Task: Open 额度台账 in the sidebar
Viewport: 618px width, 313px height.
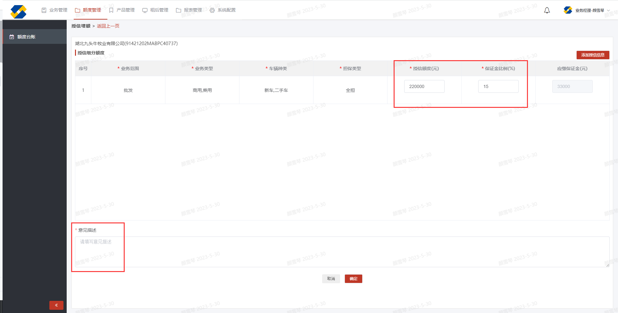Action: coord(26,37)
